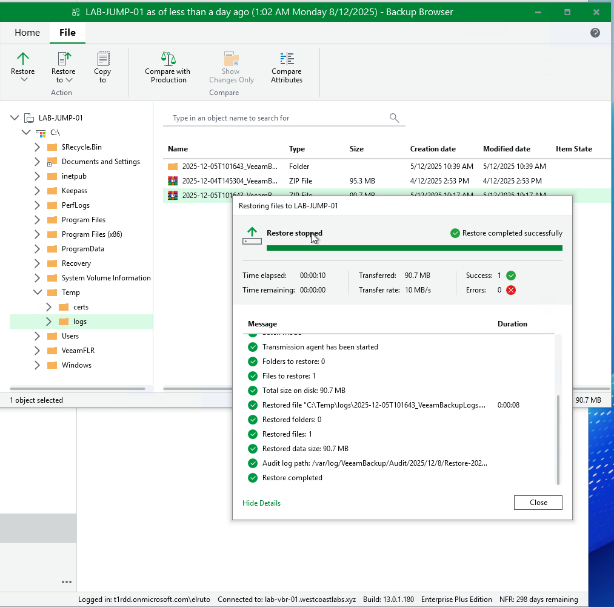Image resolution: width=614 pixels, height=608 pixels.
Task: Expand the Program Files folder node
Action: point(38,220)
